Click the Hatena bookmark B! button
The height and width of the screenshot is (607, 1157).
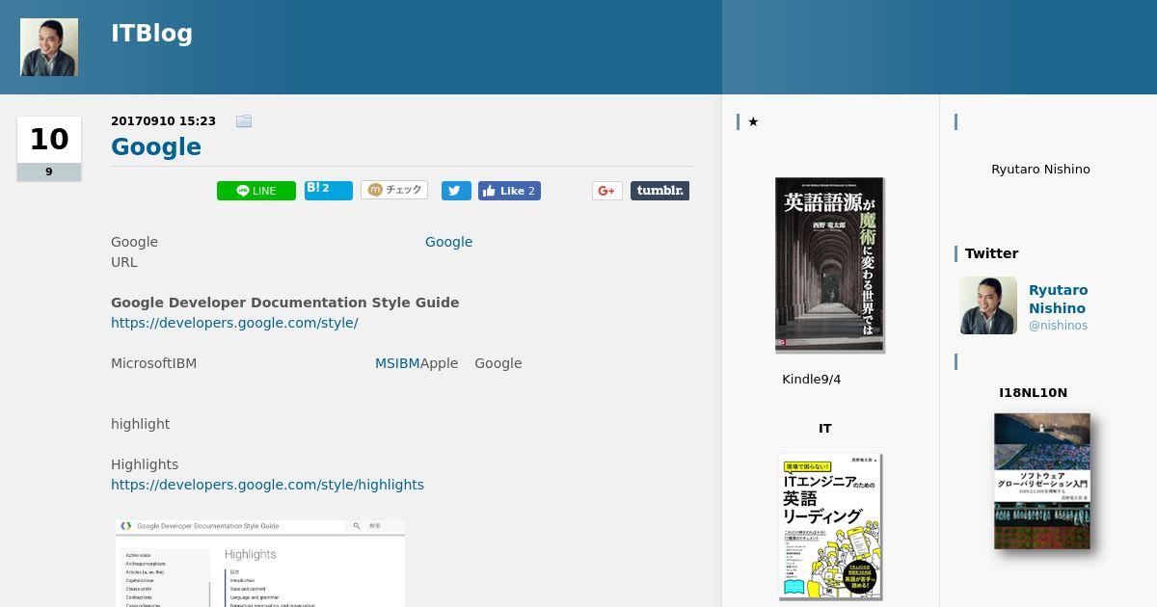click(329, 190)
